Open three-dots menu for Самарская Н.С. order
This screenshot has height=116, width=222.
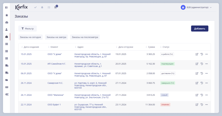click(x=206, y=83)
